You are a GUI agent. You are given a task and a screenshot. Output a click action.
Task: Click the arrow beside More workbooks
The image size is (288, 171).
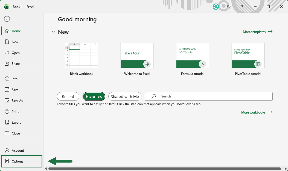click(270, 112)
